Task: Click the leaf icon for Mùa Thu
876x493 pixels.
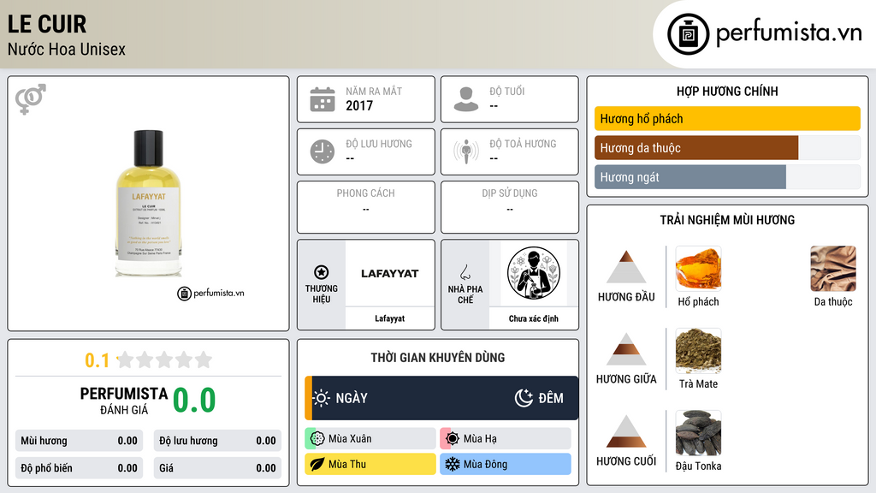Action: [x=317, y=465]
